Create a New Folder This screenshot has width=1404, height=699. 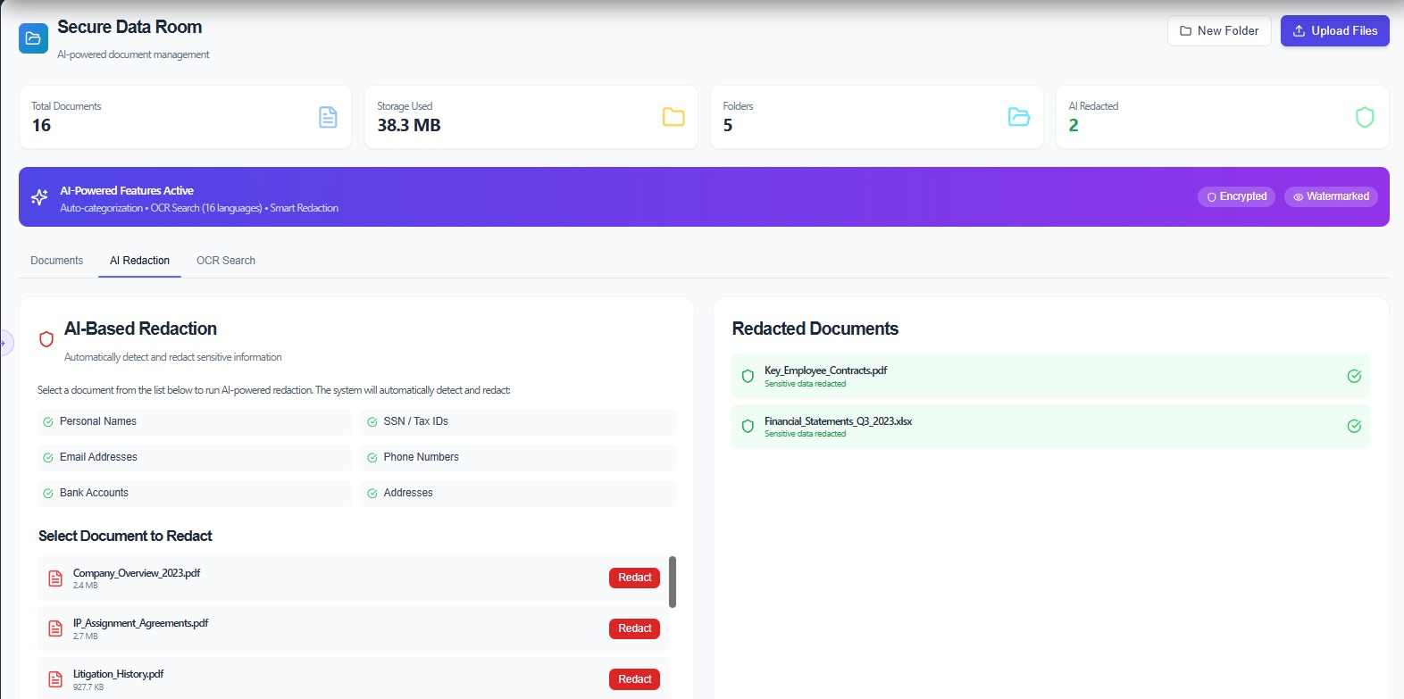pyautogui.click(x=1218, y=30)
